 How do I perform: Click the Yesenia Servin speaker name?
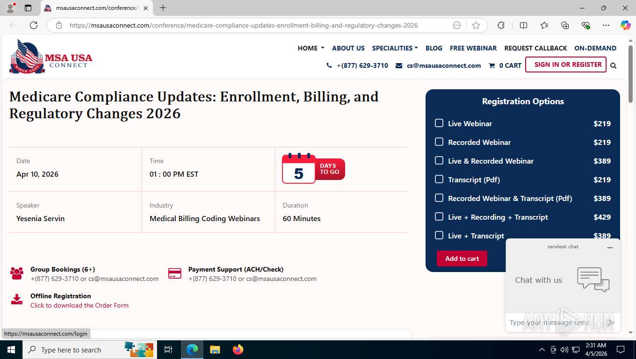[41, 218]
